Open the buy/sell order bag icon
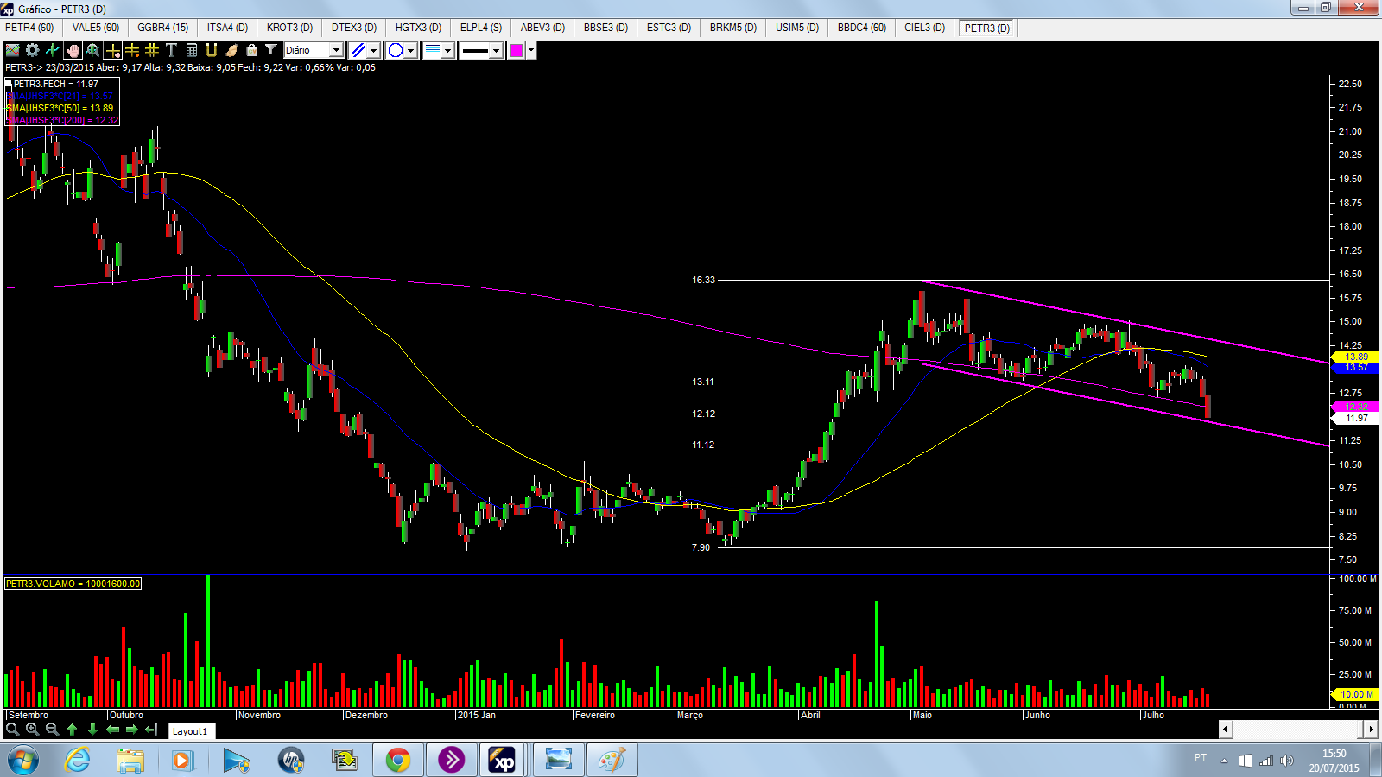The height and width of the screenshot is (777, 1382). pyautogui.click(x=251, y=50)
